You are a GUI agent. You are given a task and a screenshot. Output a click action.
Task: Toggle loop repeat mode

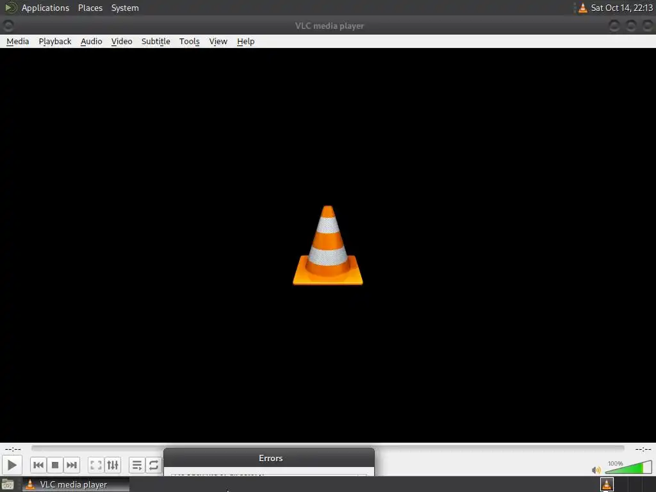154,465
